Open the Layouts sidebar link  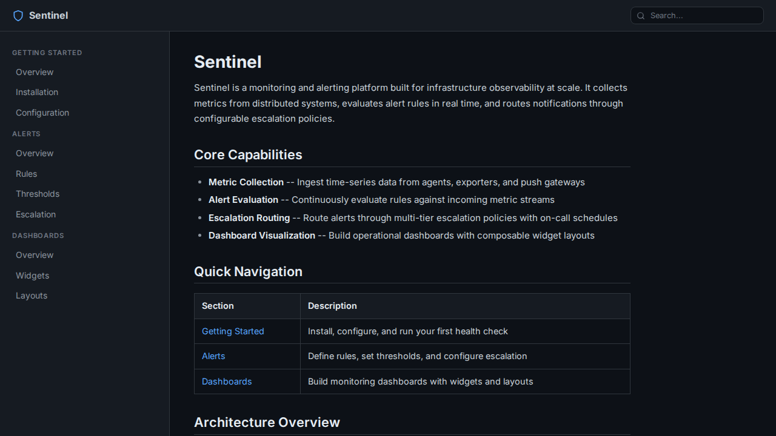32,296
